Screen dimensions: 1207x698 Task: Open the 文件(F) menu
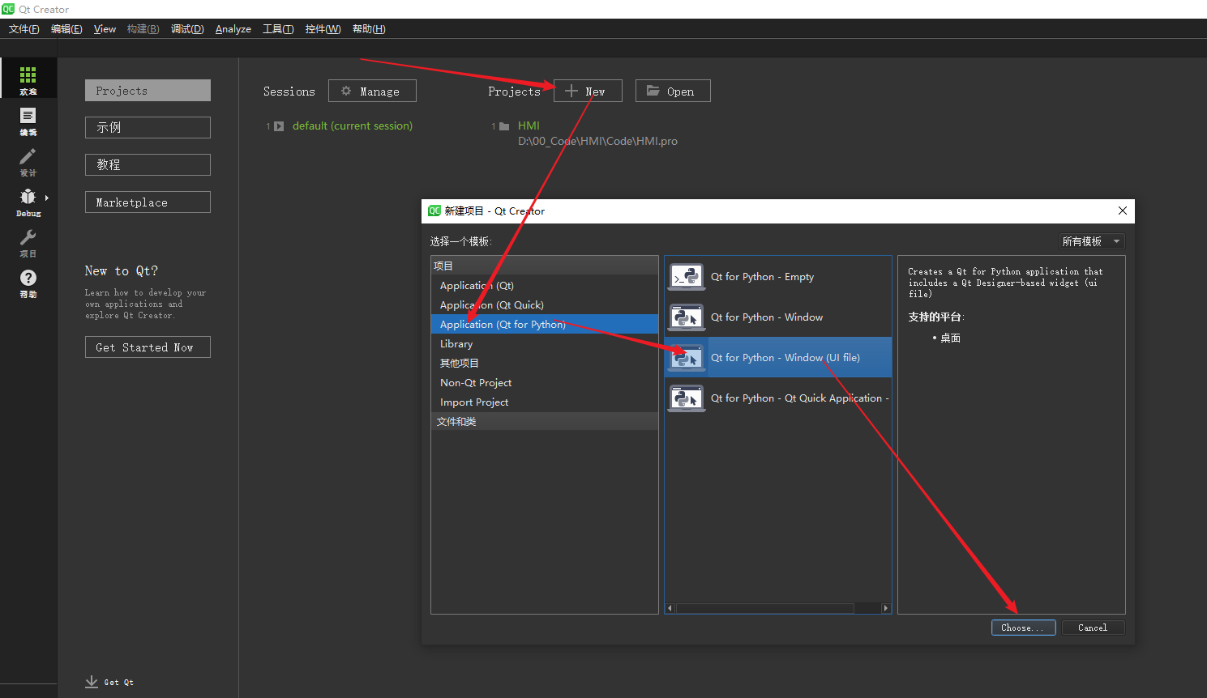tap(24, 29)
